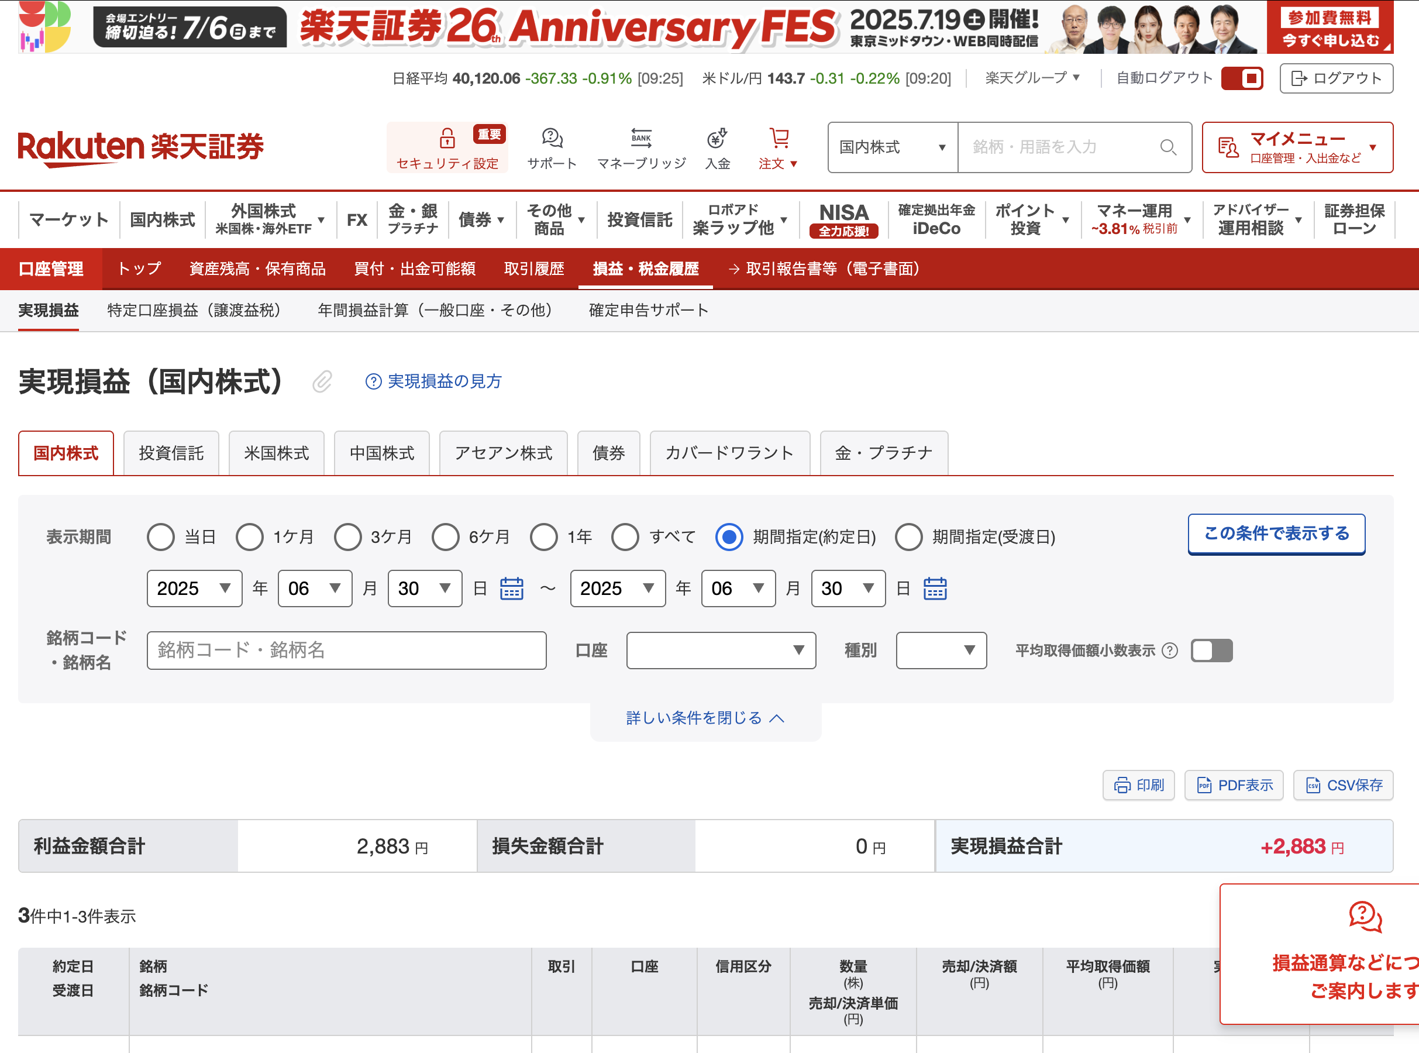
Task: Open NISA navigation item
Action: pos(843,220)
